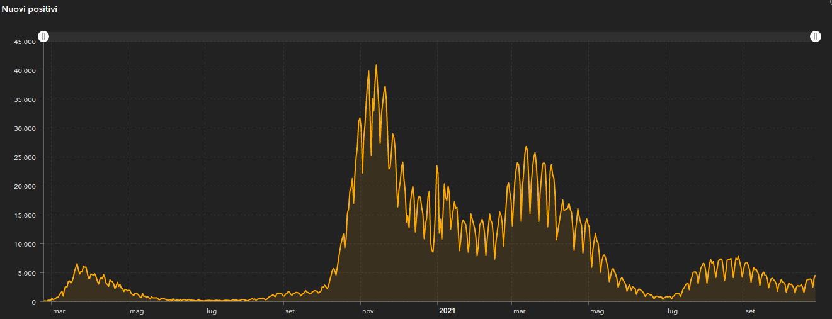Click the 'Nuovi positivi' chart title

pyautogui.click(x=30, y=9)
